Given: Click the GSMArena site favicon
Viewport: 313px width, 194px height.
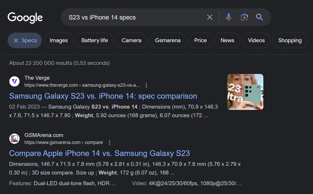Looking at the screenshot, I should [x=15, y=139].
